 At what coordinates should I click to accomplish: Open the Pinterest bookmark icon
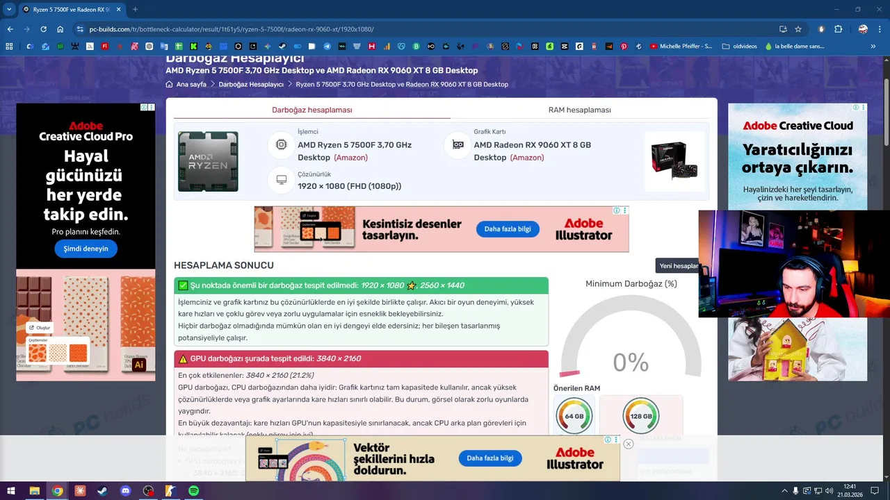click(624, 47)
